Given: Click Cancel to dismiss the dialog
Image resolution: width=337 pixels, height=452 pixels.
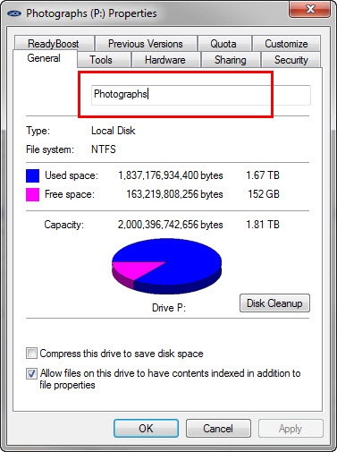Looking at the screenshot, I should click(x=218, y=429).
